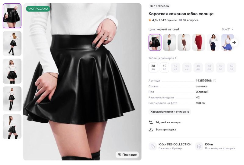Click the hanger icon for fitting
The height and width of the screenshot is (165, 244).
coord(151,129)
